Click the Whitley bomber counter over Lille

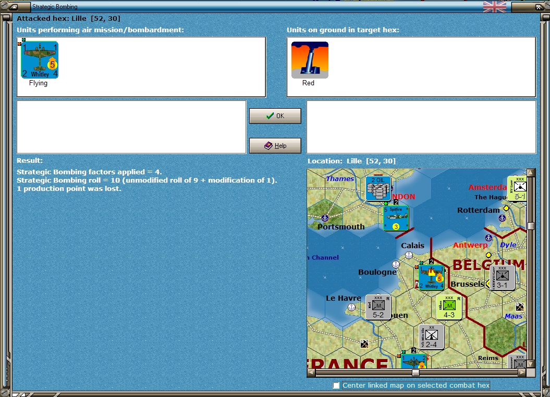[432, 277]
